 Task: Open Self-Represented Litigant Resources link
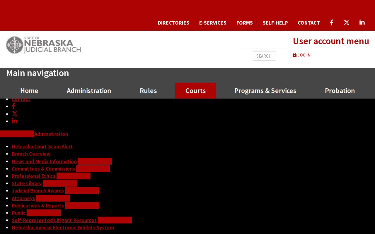click(x=54, y=220)
